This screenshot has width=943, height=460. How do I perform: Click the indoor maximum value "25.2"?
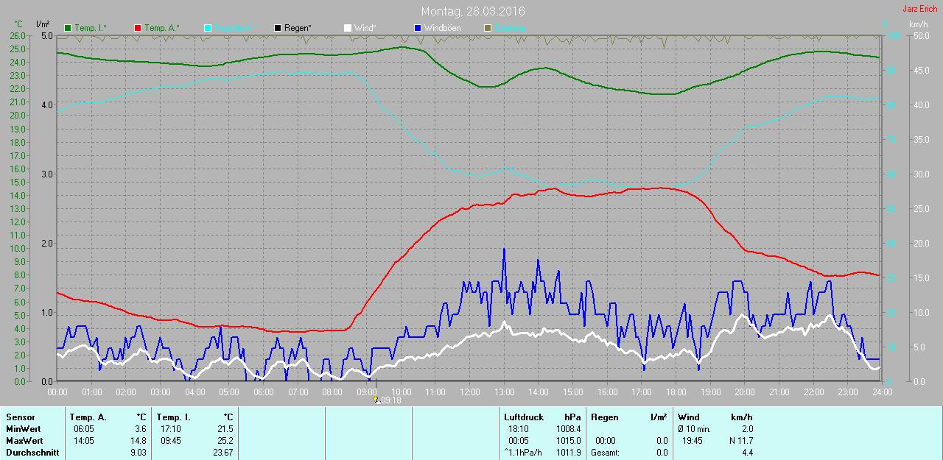225,441
